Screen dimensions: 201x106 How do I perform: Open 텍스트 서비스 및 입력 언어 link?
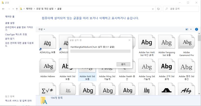[18, 101]
